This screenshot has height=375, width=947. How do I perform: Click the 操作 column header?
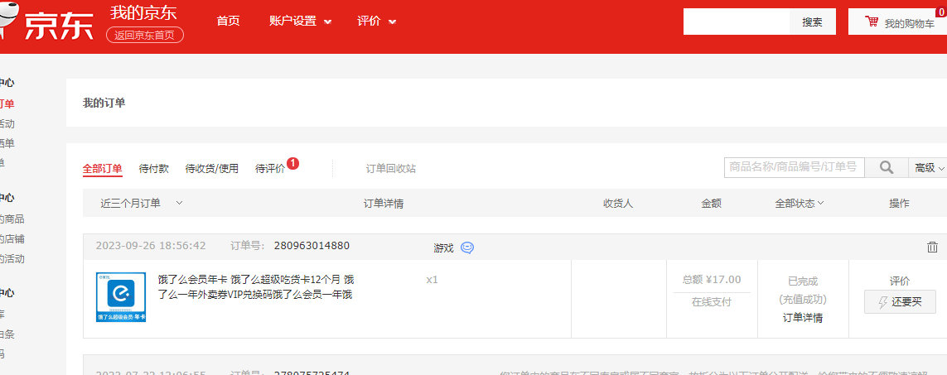(x=899, y=203)
